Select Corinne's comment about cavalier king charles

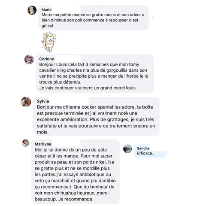click(94, 76)
